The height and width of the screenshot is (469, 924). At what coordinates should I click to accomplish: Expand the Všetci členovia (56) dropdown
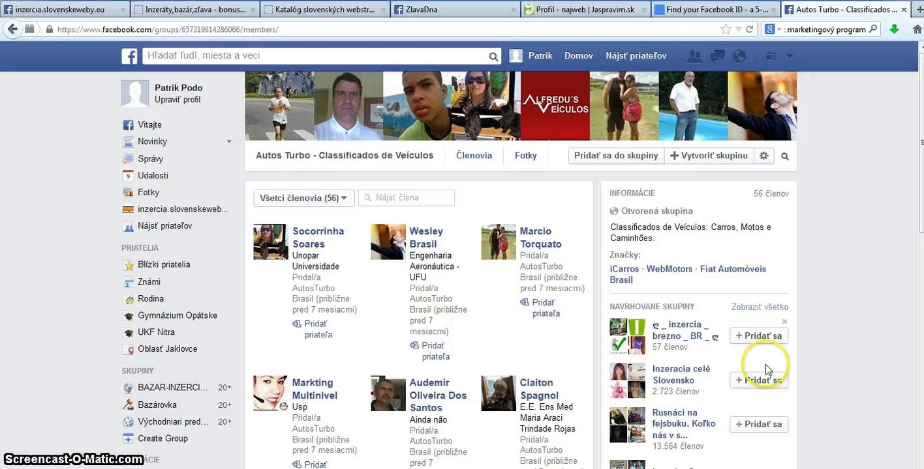pos(303,198)
